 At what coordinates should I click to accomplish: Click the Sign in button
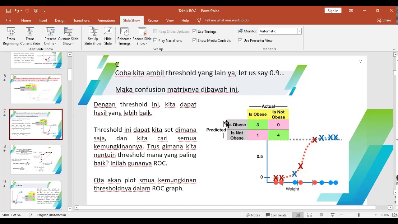point(333,11)
